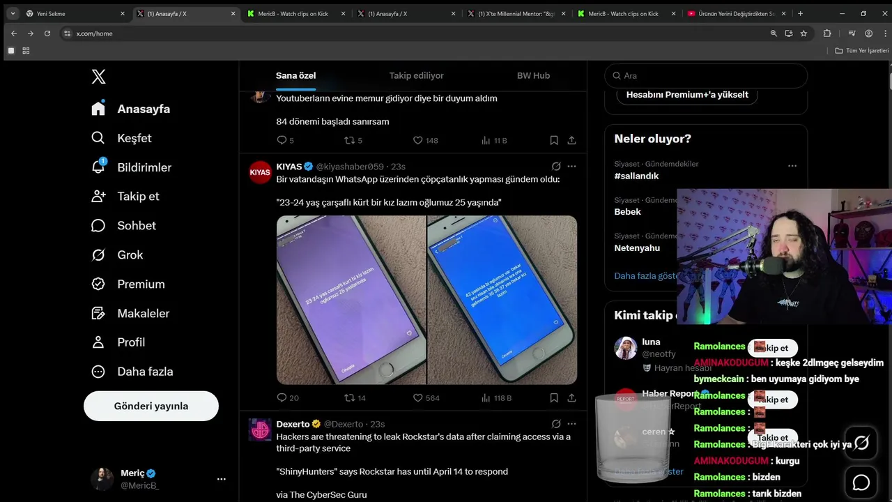Open left purple phone photo in KIYAS tweet
This screenshot has width=892, height=502.
(351, 300)
